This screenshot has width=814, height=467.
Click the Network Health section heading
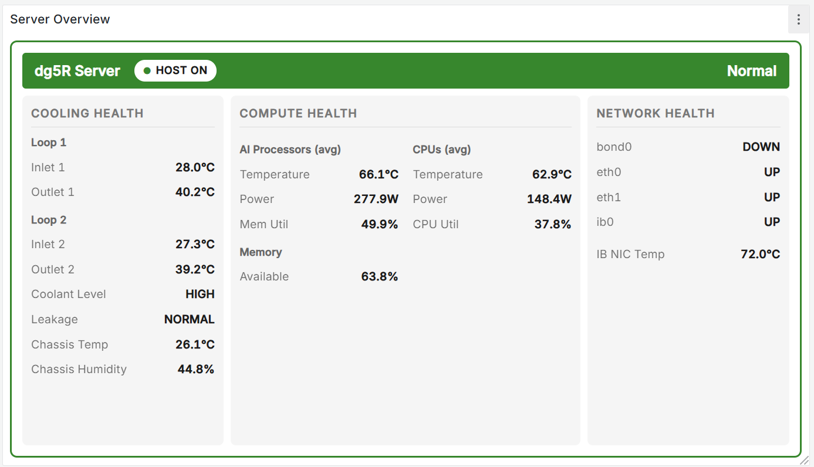pyautogui.click(x=656, y=113)
